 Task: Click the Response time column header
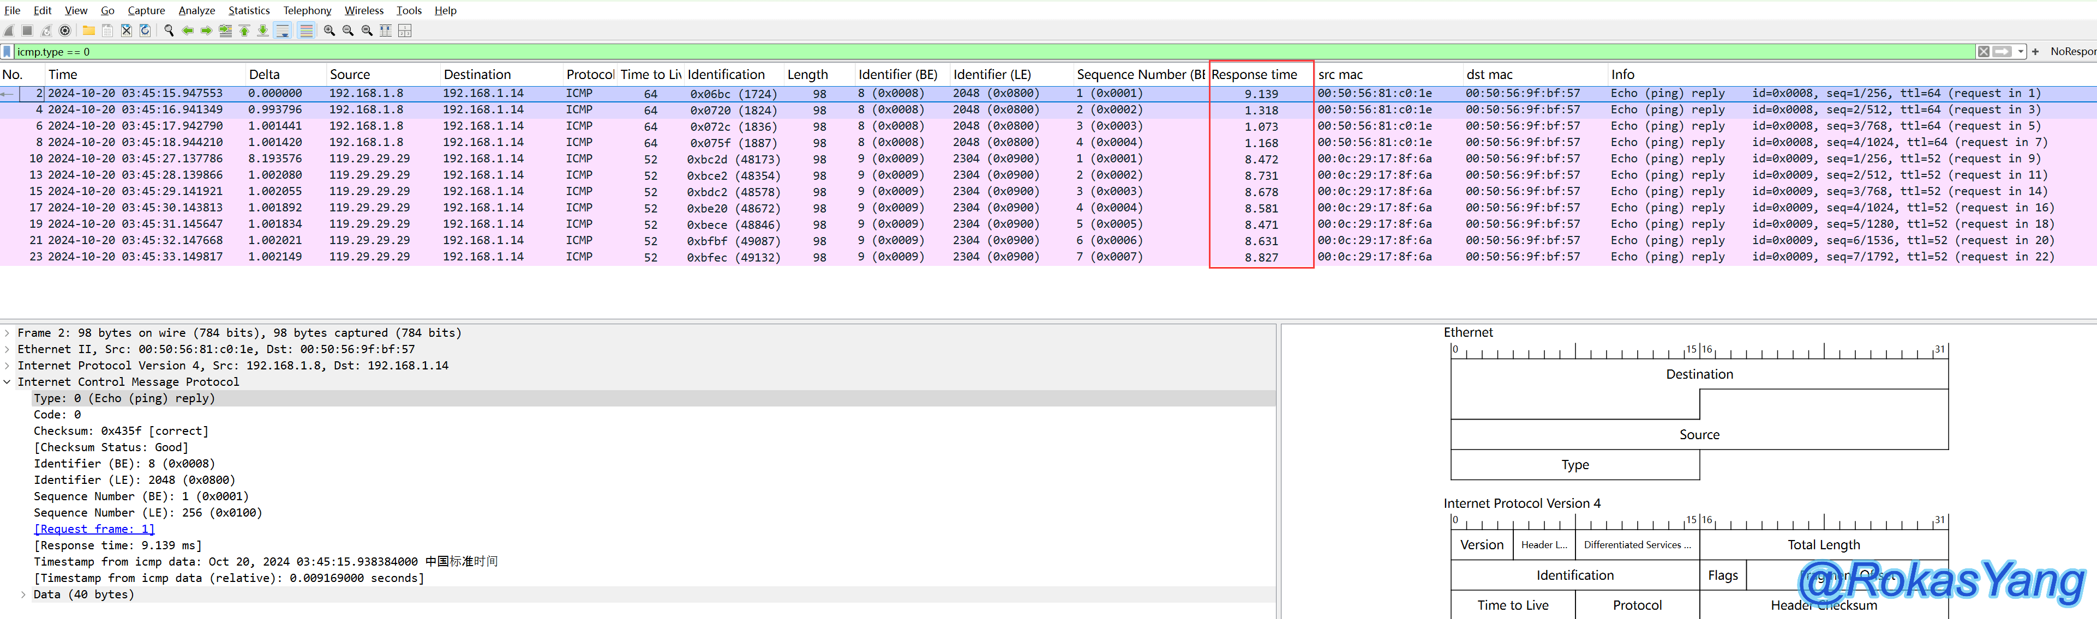pyautogui.click(x=1254, y=74)
